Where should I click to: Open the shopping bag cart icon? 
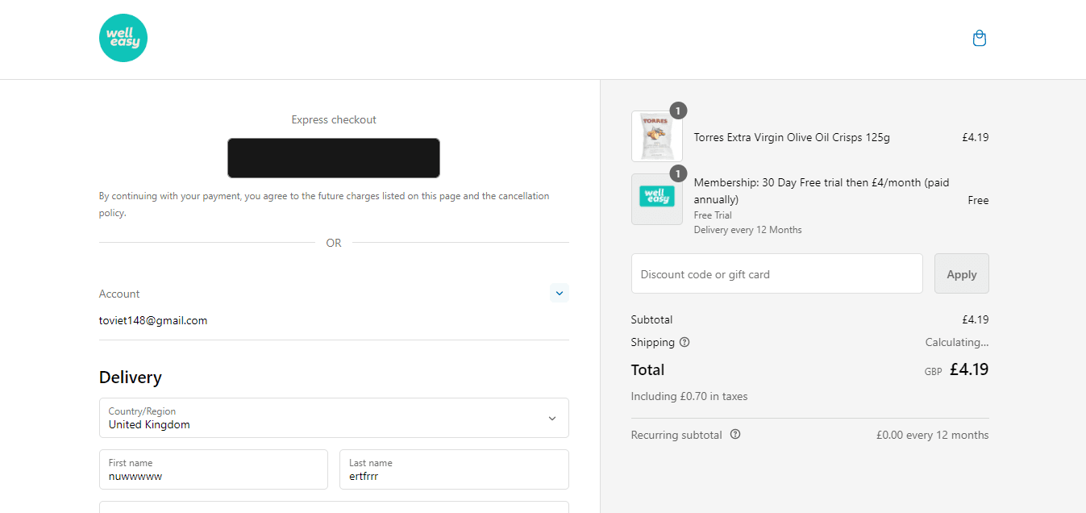tap(980, 39)
